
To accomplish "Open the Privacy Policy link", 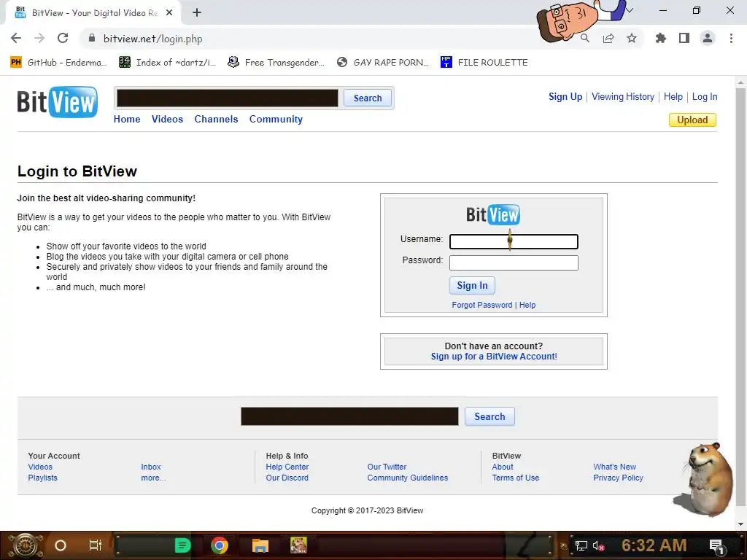I will click(618, 478).
